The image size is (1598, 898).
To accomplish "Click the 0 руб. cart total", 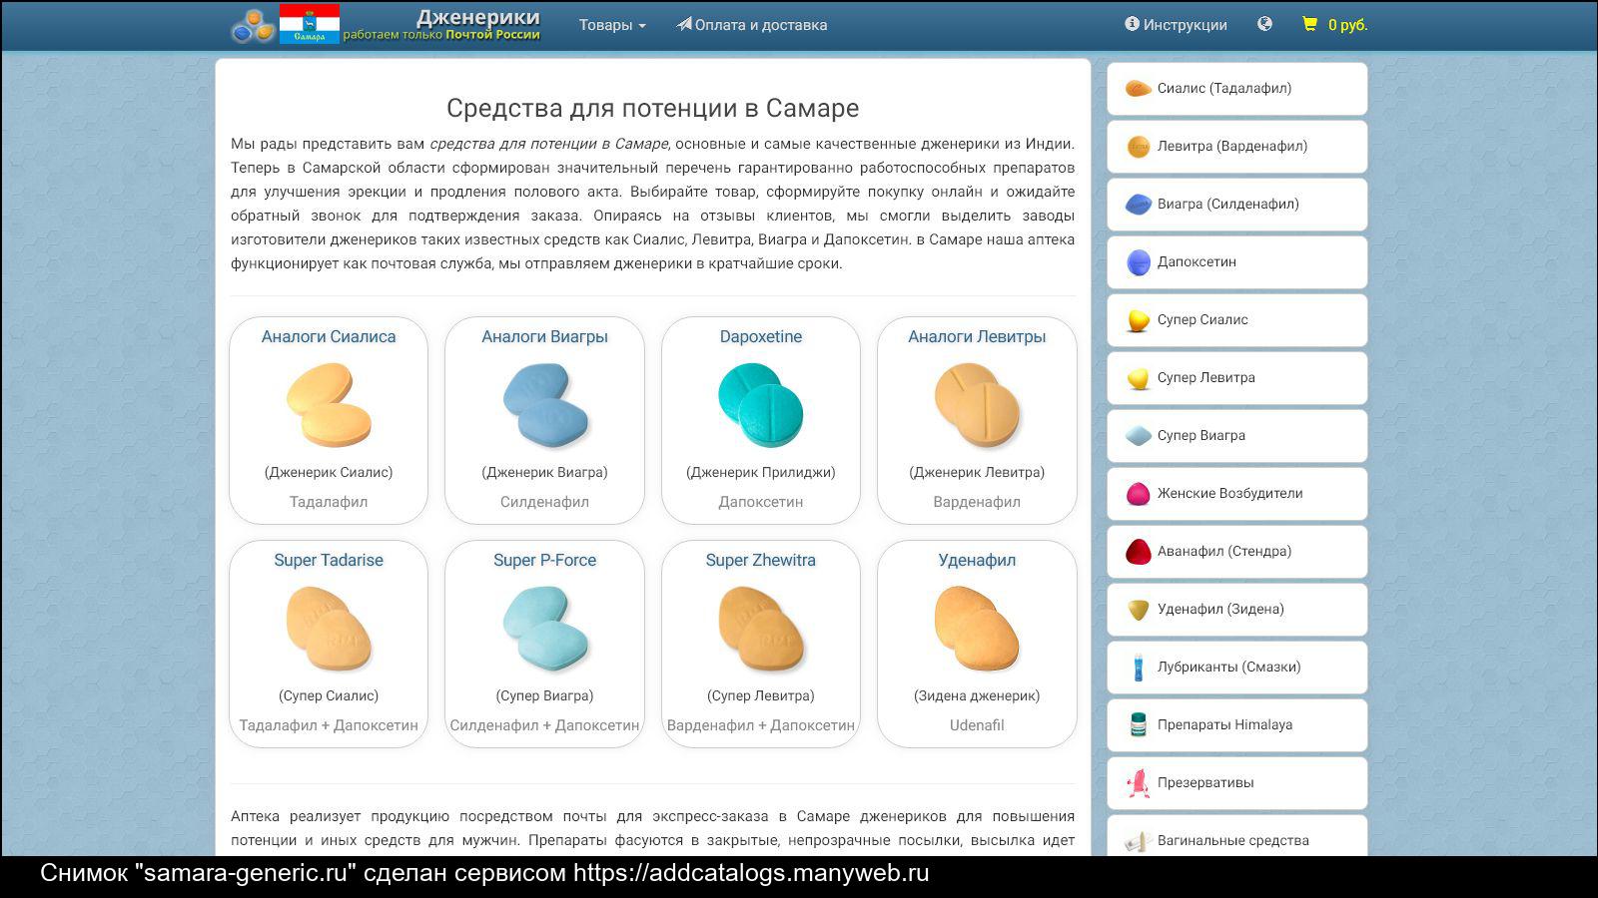I will point(1347,25).
